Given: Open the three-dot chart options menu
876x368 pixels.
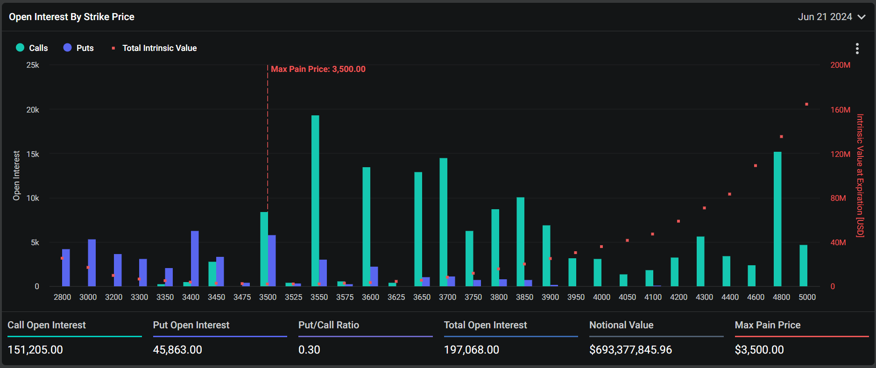Looking at the screenshot, I should tap(857, 49).
